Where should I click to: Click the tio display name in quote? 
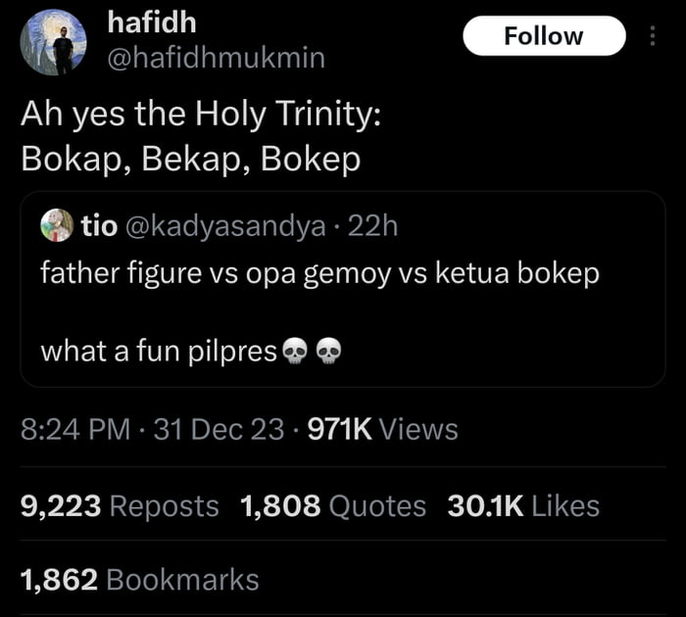pos(99,226)
